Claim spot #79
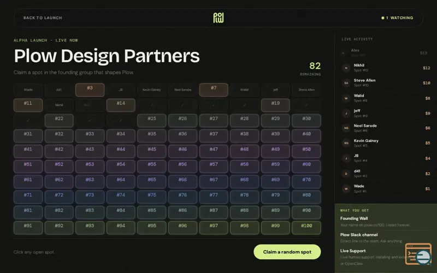The height and width of the screenshot is (273, 437). pyautogui.click(x=275, y=197)
